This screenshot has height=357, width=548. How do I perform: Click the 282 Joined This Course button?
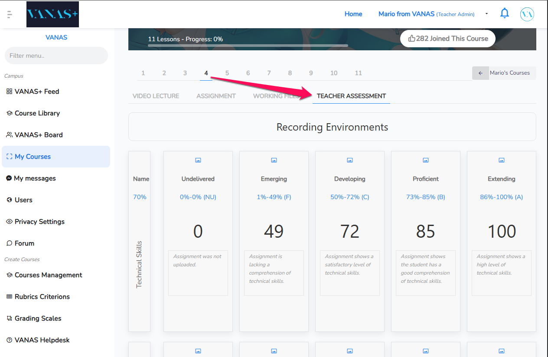[x=447, y=39]
